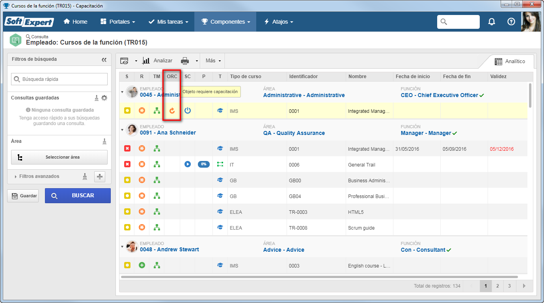Click the 0% progress indicator in the IT row
Viewport: 544px width, 303px height.
204,164
